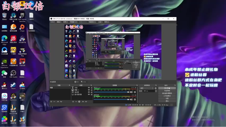The width and height of the screenshot is (226, 127).
Task: Open the 编辑(E) menu in OBS
Action: [x=59, y=22]
